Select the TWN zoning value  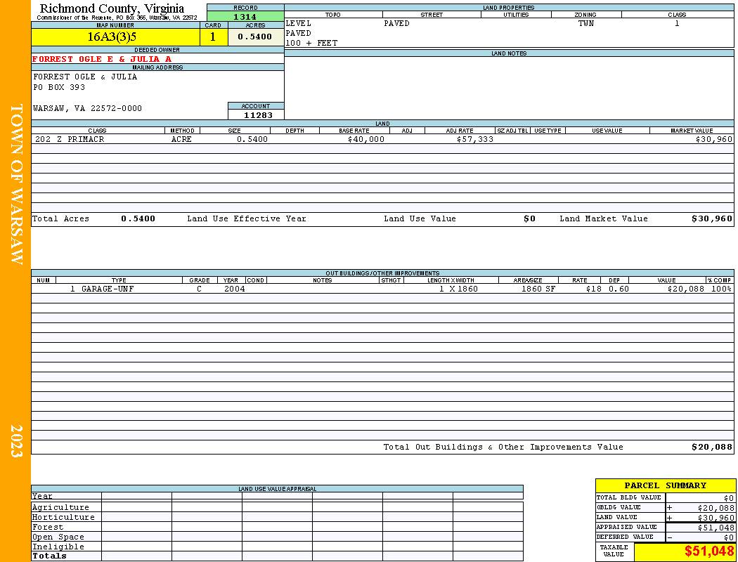click(586, 23)
